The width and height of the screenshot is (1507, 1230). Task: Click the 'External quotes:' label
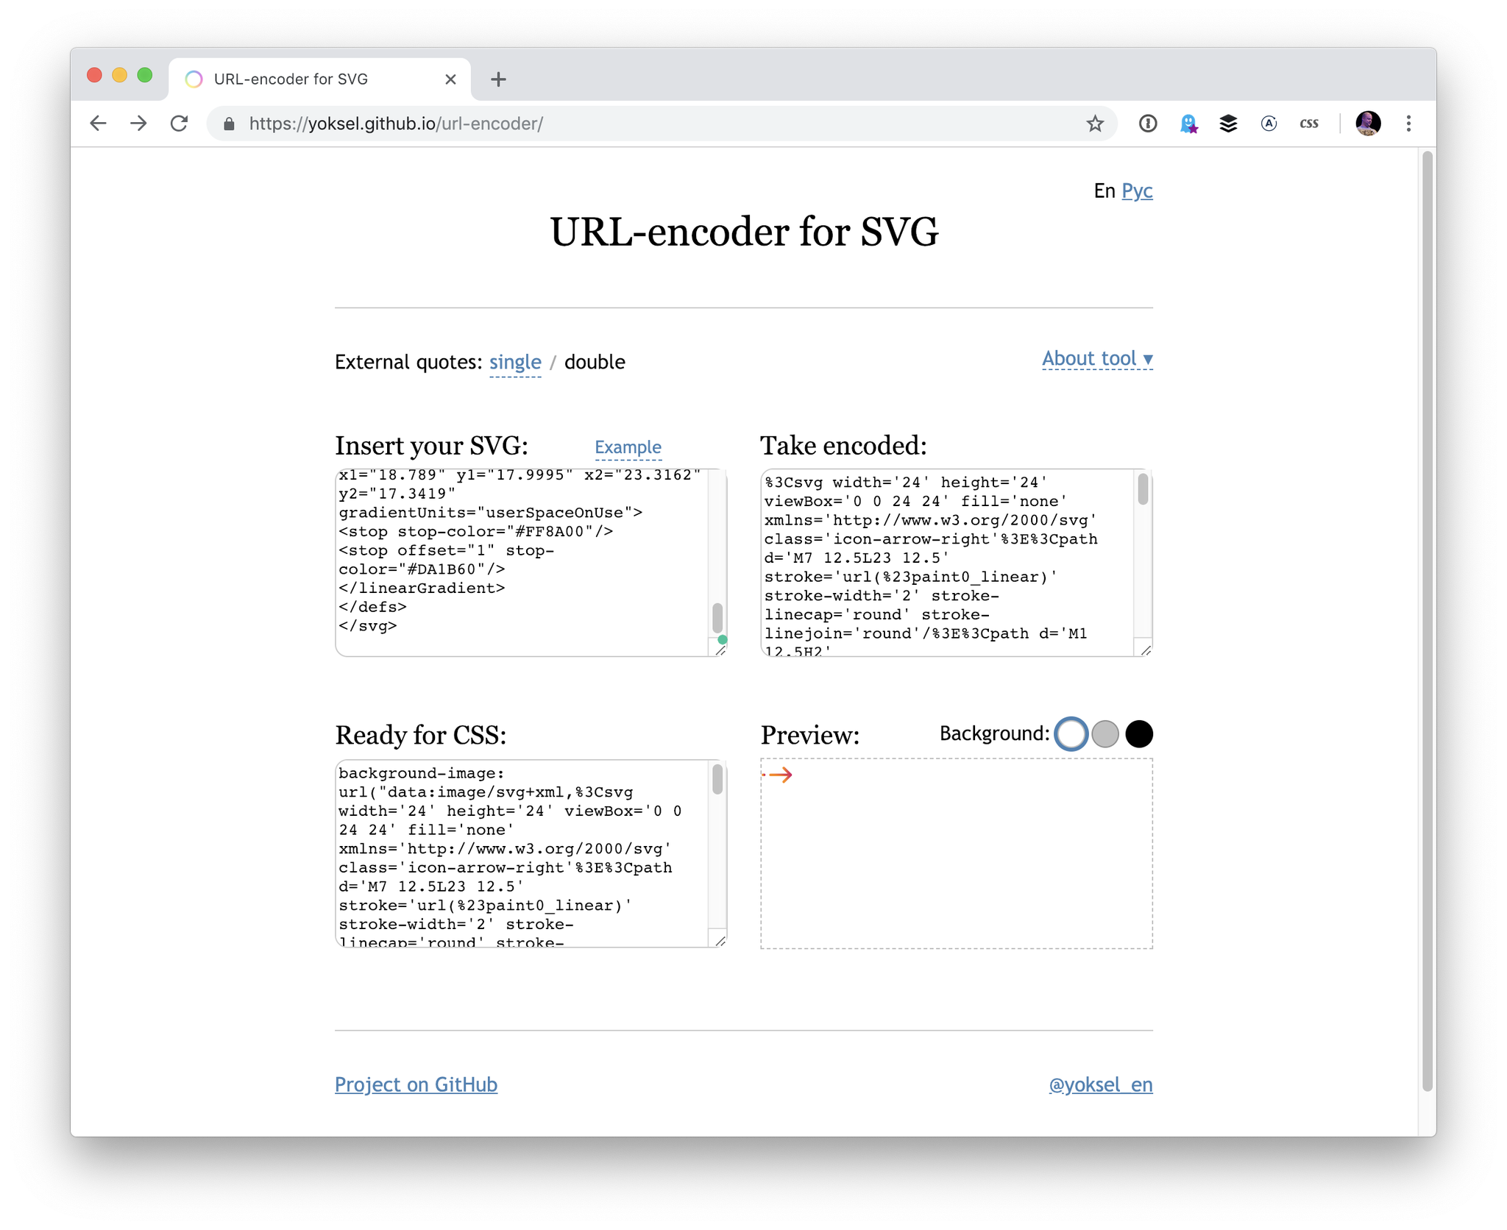point(408,362)
